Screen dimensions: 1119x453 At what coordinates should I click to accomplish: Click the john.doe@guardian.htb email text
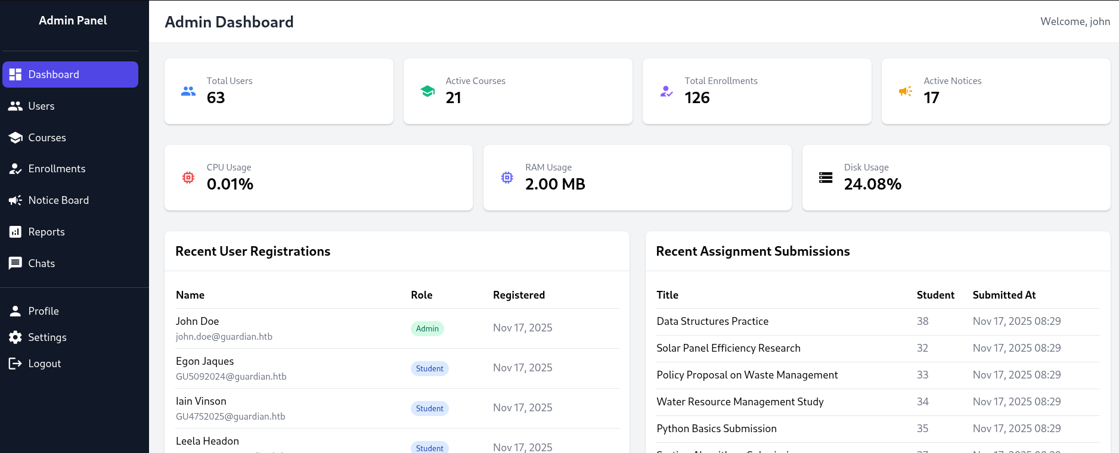click(224, 337)
